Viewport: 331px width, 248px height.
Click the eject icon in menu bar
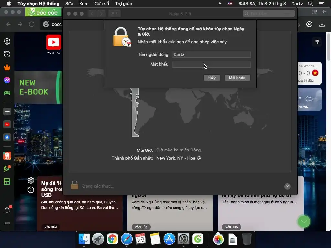(220, 4)
